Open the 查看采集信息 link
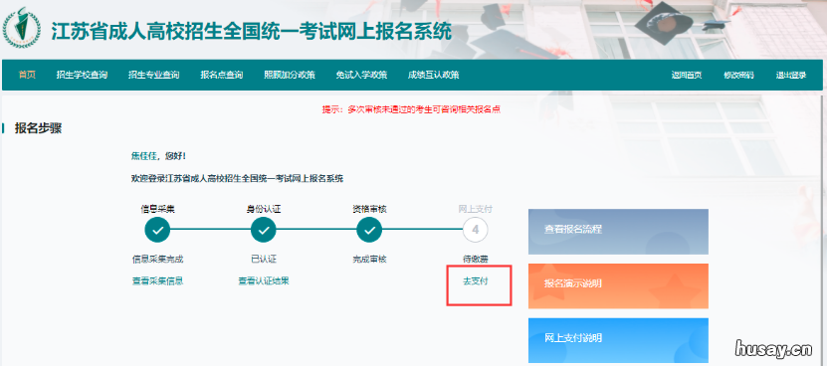The width and height of the screenshot is (827, 366). tap(157, 281)
